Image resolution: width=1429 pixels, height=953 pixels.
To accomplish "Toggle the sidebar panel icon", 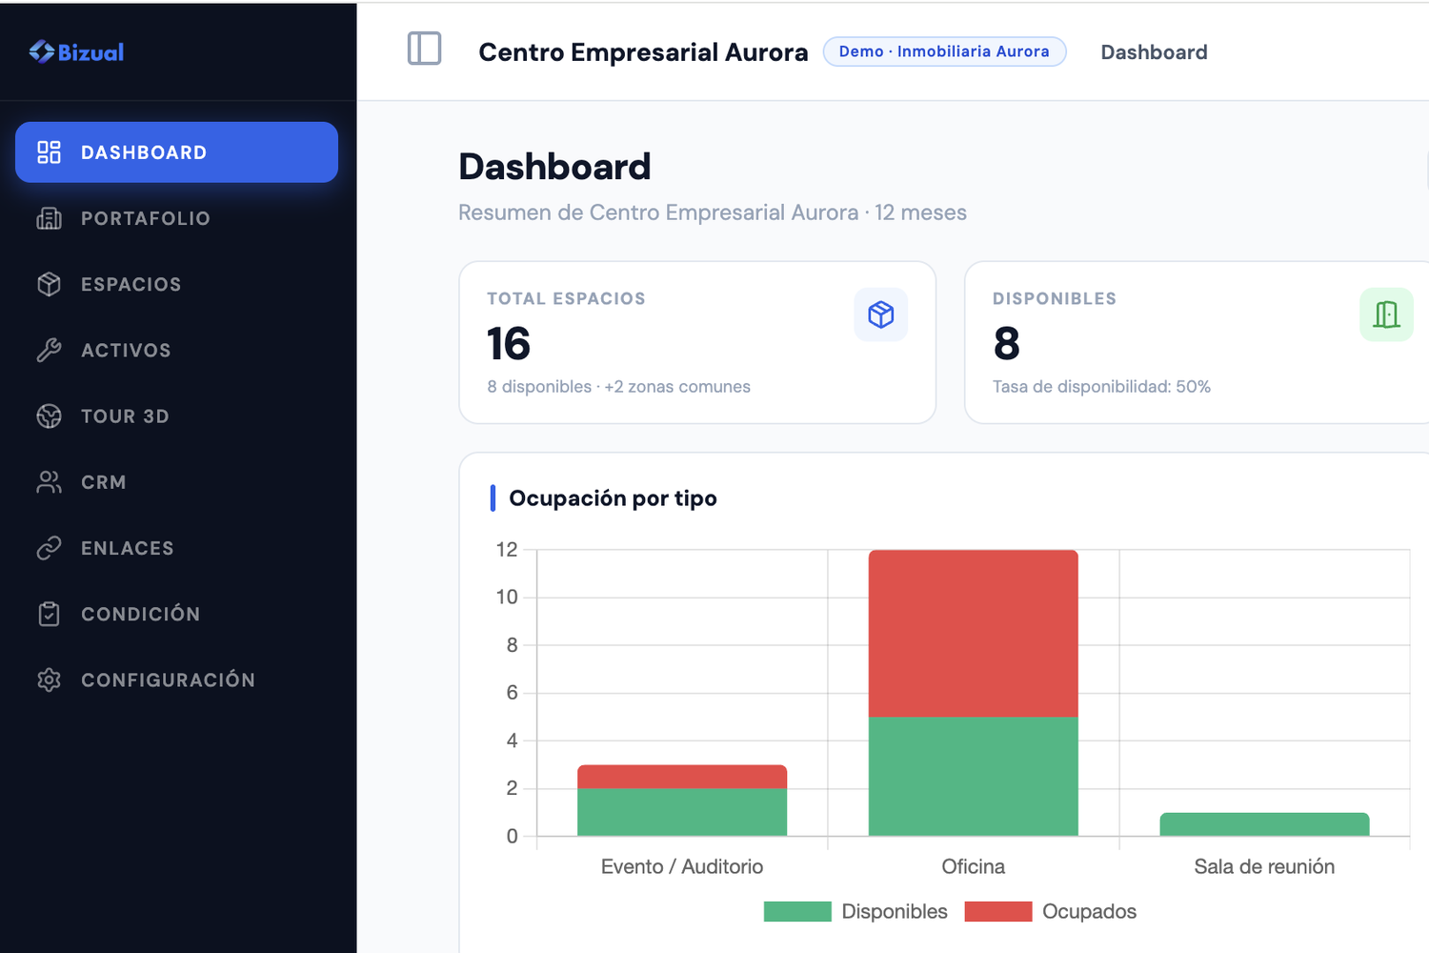I will click(x=424, y=49).
